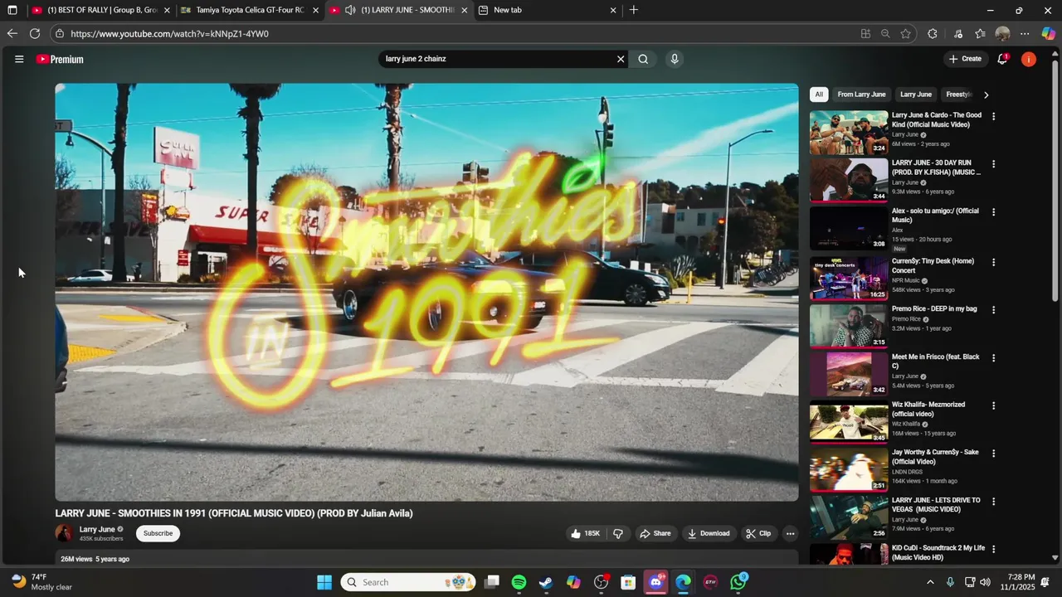Viewport: 1062px width, 597px height.
Task: Open Larry June channel name link
Action: [x=97, y=529]
